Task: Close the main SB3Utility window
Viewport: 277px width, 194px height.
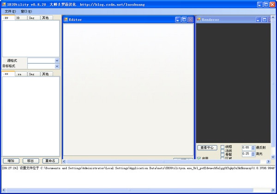Action: coord(272,5)
